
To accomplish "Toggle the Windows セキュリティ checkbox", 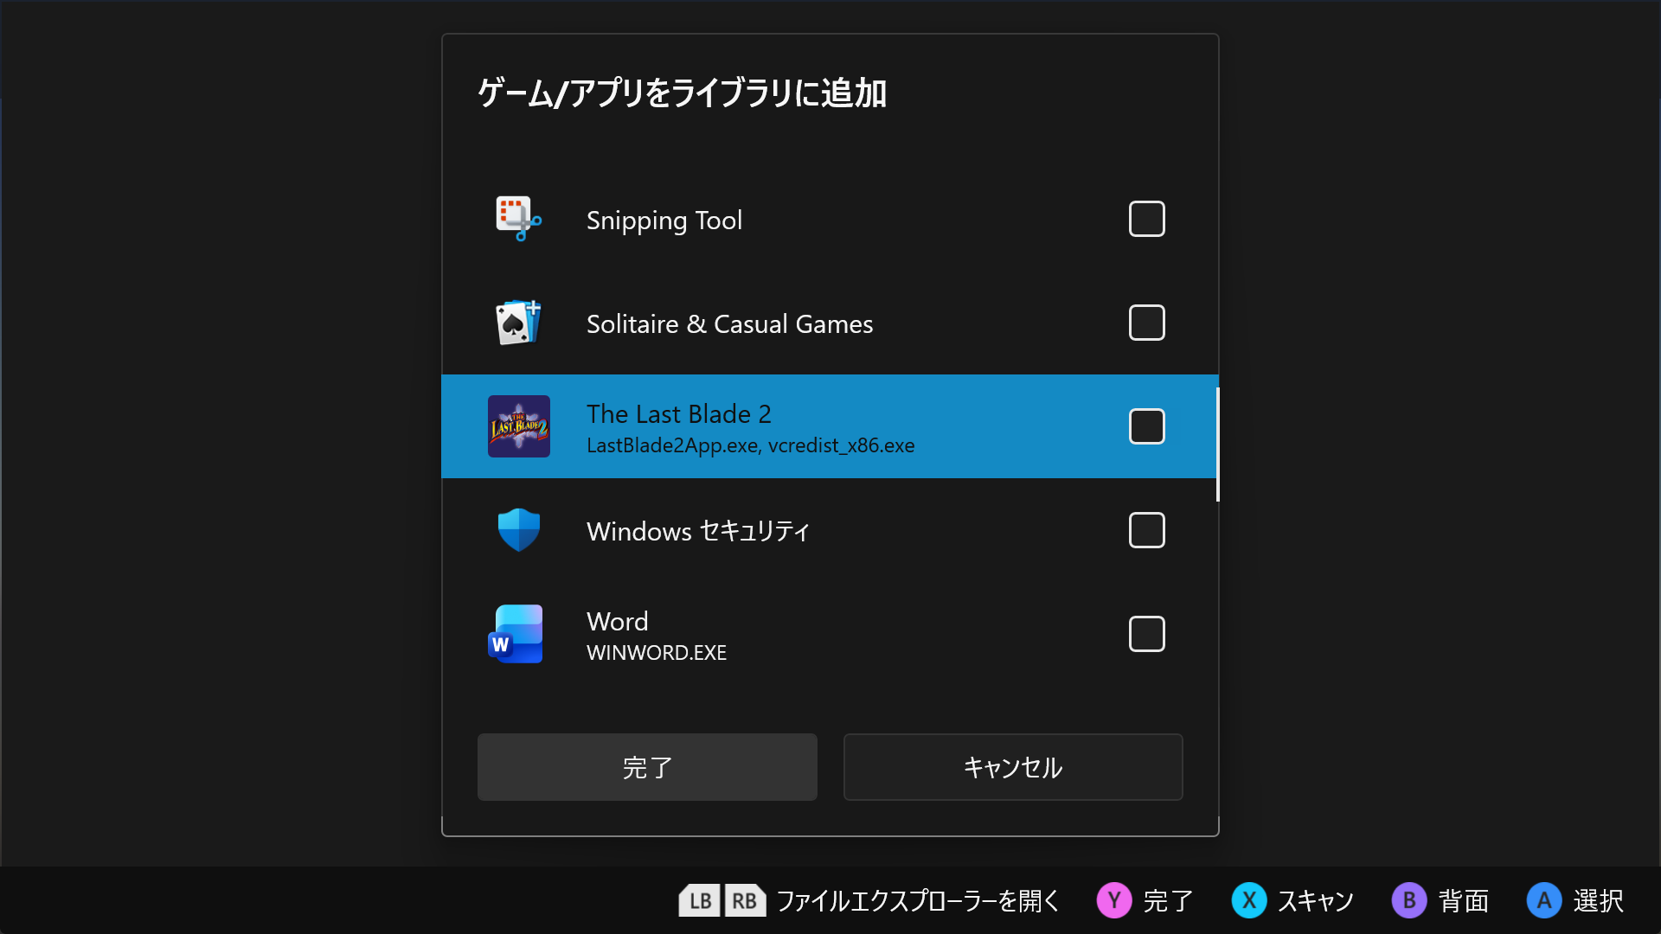I will [1147, 530].
